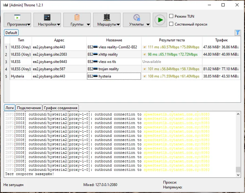Click the crown app icon in title bar
Viewport: 245px width, 193px height.
click(x=5, y=5)
